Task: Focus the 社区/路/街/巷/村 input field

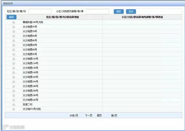Action: coord(40,11)
